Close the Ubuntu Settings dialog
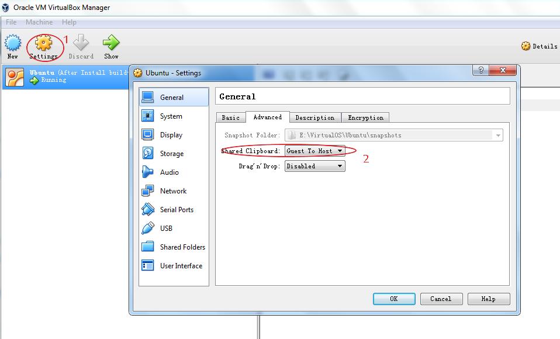 503,70
